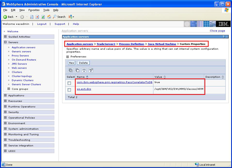
Task: Click the Stop page loading icon
Action: pos(37,17)
